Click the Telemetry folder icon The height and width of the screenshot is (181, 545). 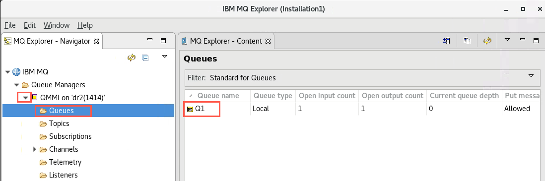coord(43,162)
